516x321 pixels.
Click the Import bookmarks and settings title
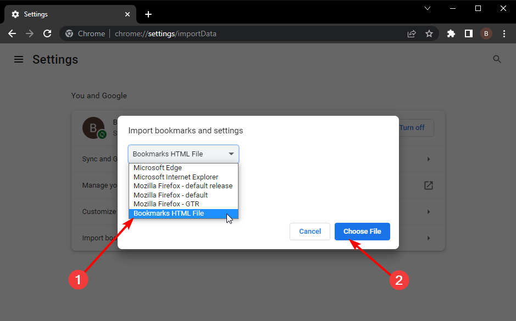[186, 131]
